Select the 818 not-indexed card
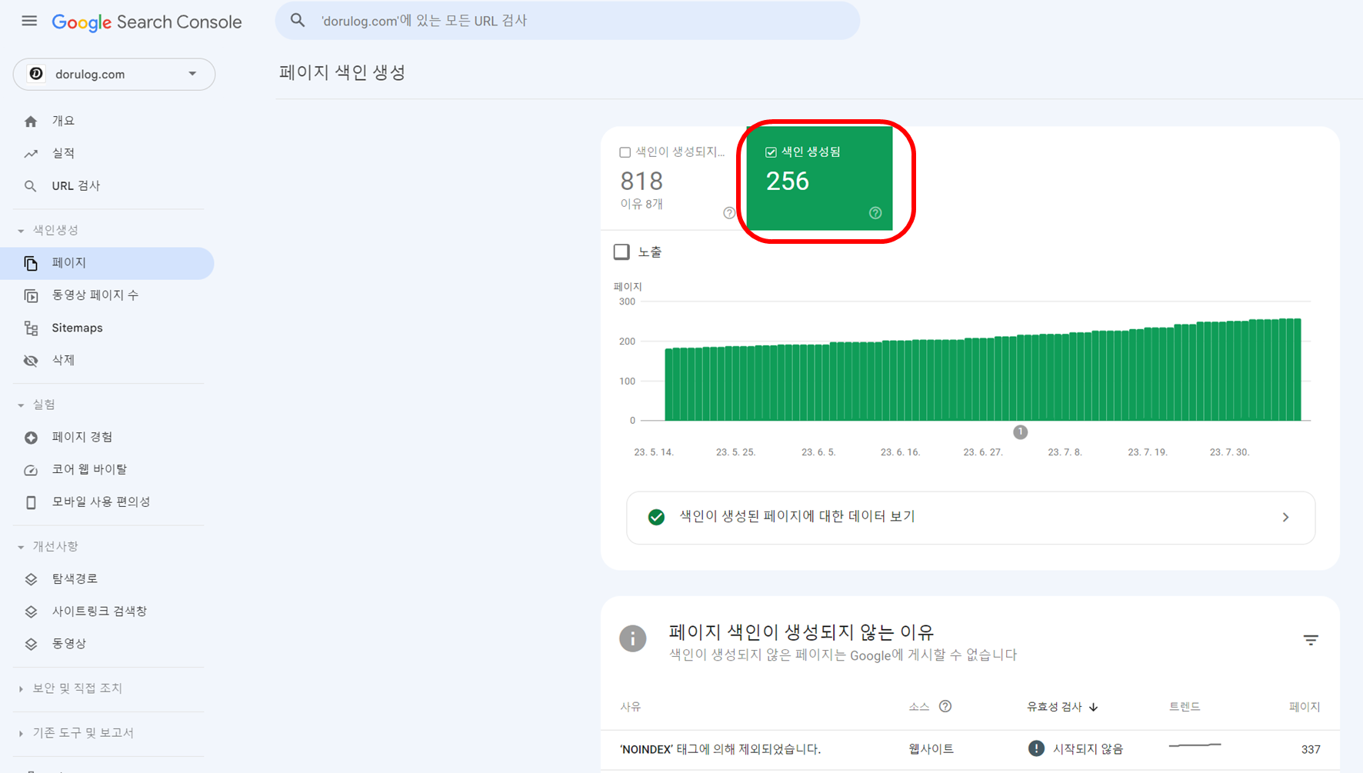Screen dimensions: 1363x773 click(674, 178)
